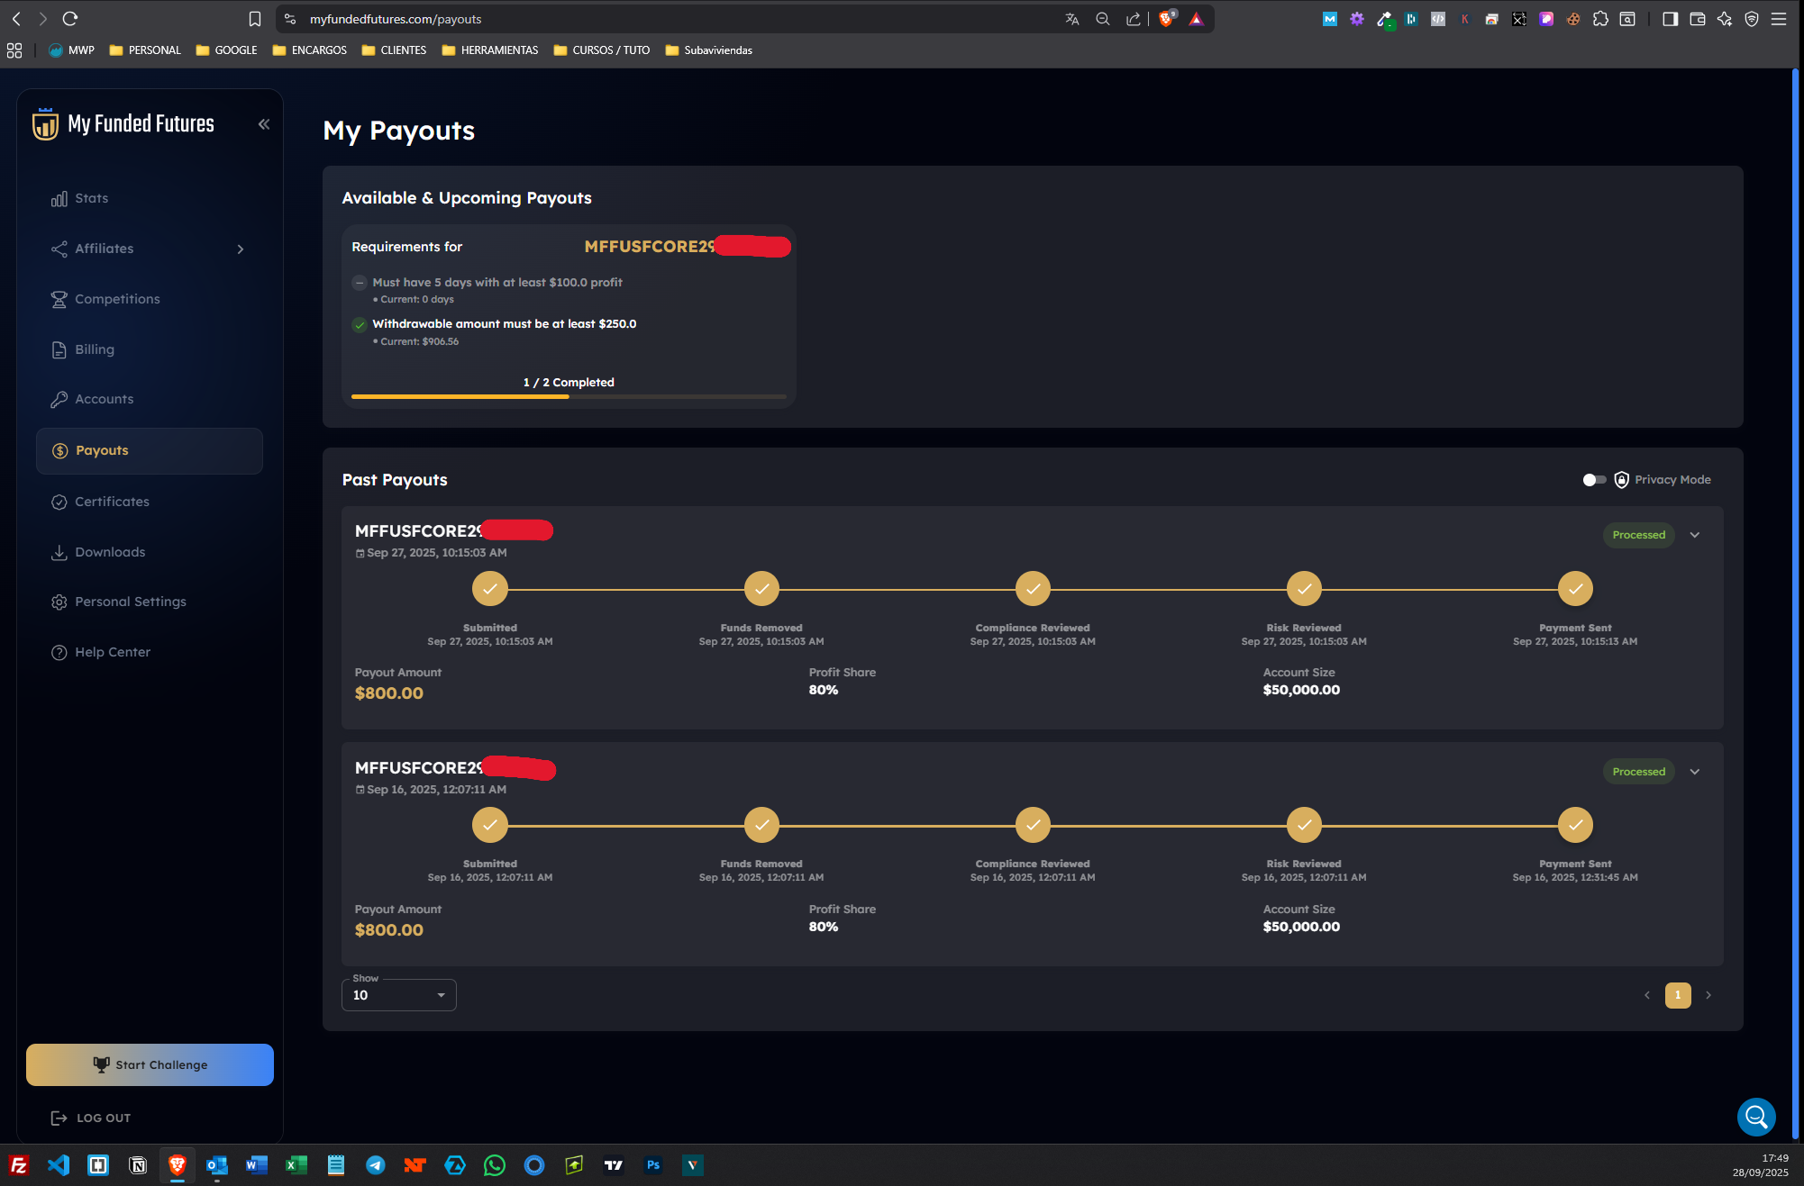The width and height of the screenshot is (1804, 1186).
Task: Open the Billing sidebar item
Action: (94, 349)
